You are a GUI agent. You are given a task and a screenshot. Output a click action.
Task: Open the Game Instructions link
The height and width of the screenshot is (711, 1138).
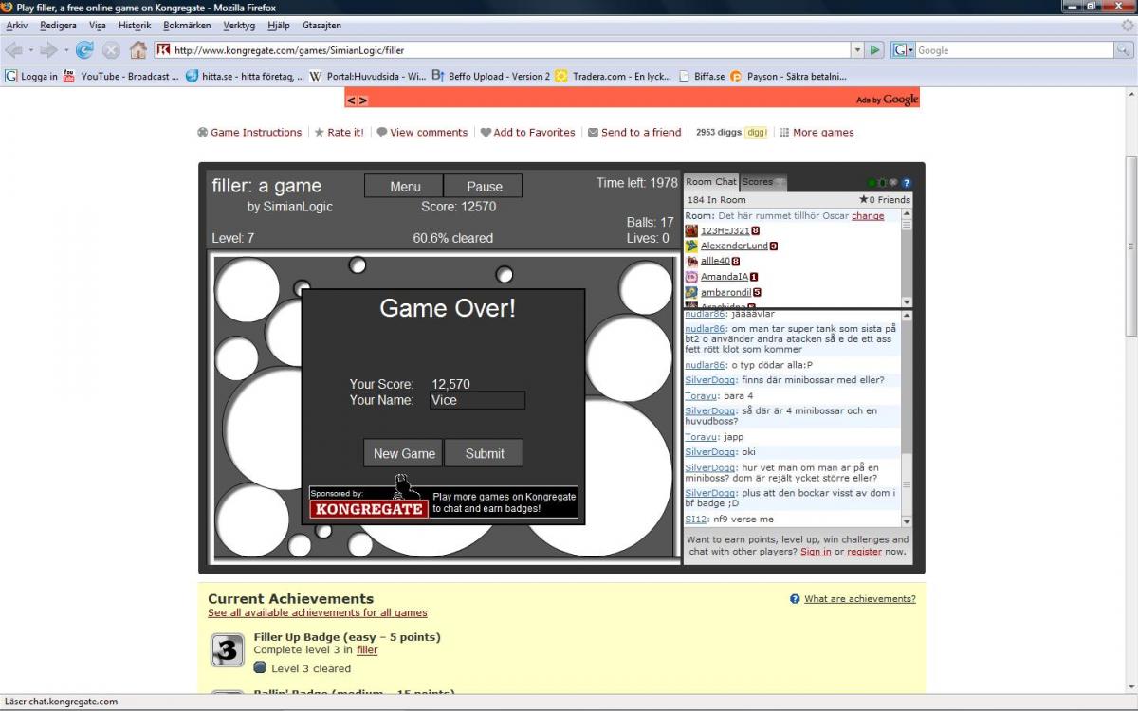(x=256, y=133)
